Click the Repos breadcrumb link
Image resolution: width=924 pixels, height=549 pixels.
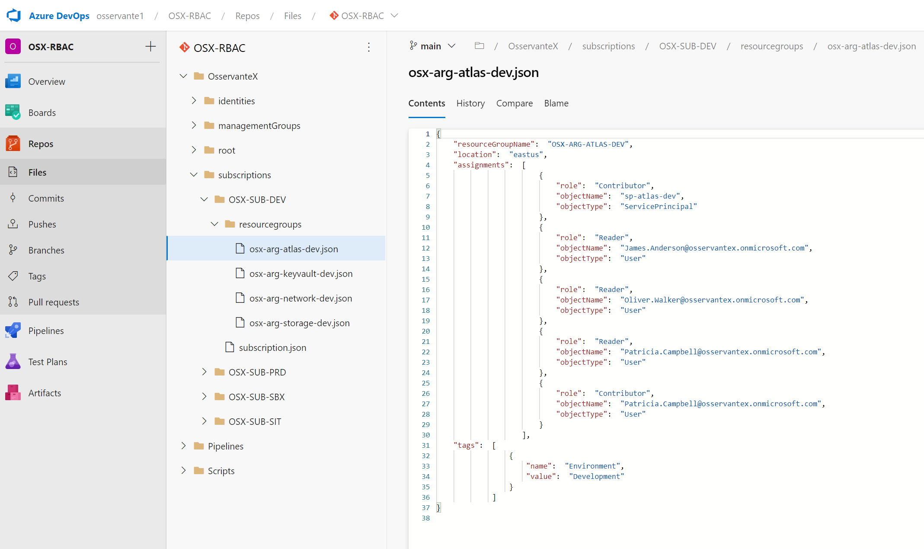click(247, 16)
